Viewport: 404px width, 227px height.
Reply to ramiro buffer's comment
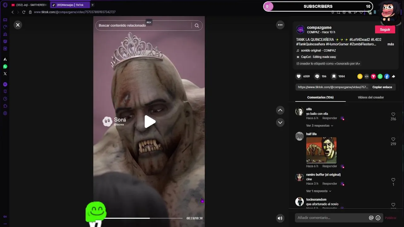point(330,183)
